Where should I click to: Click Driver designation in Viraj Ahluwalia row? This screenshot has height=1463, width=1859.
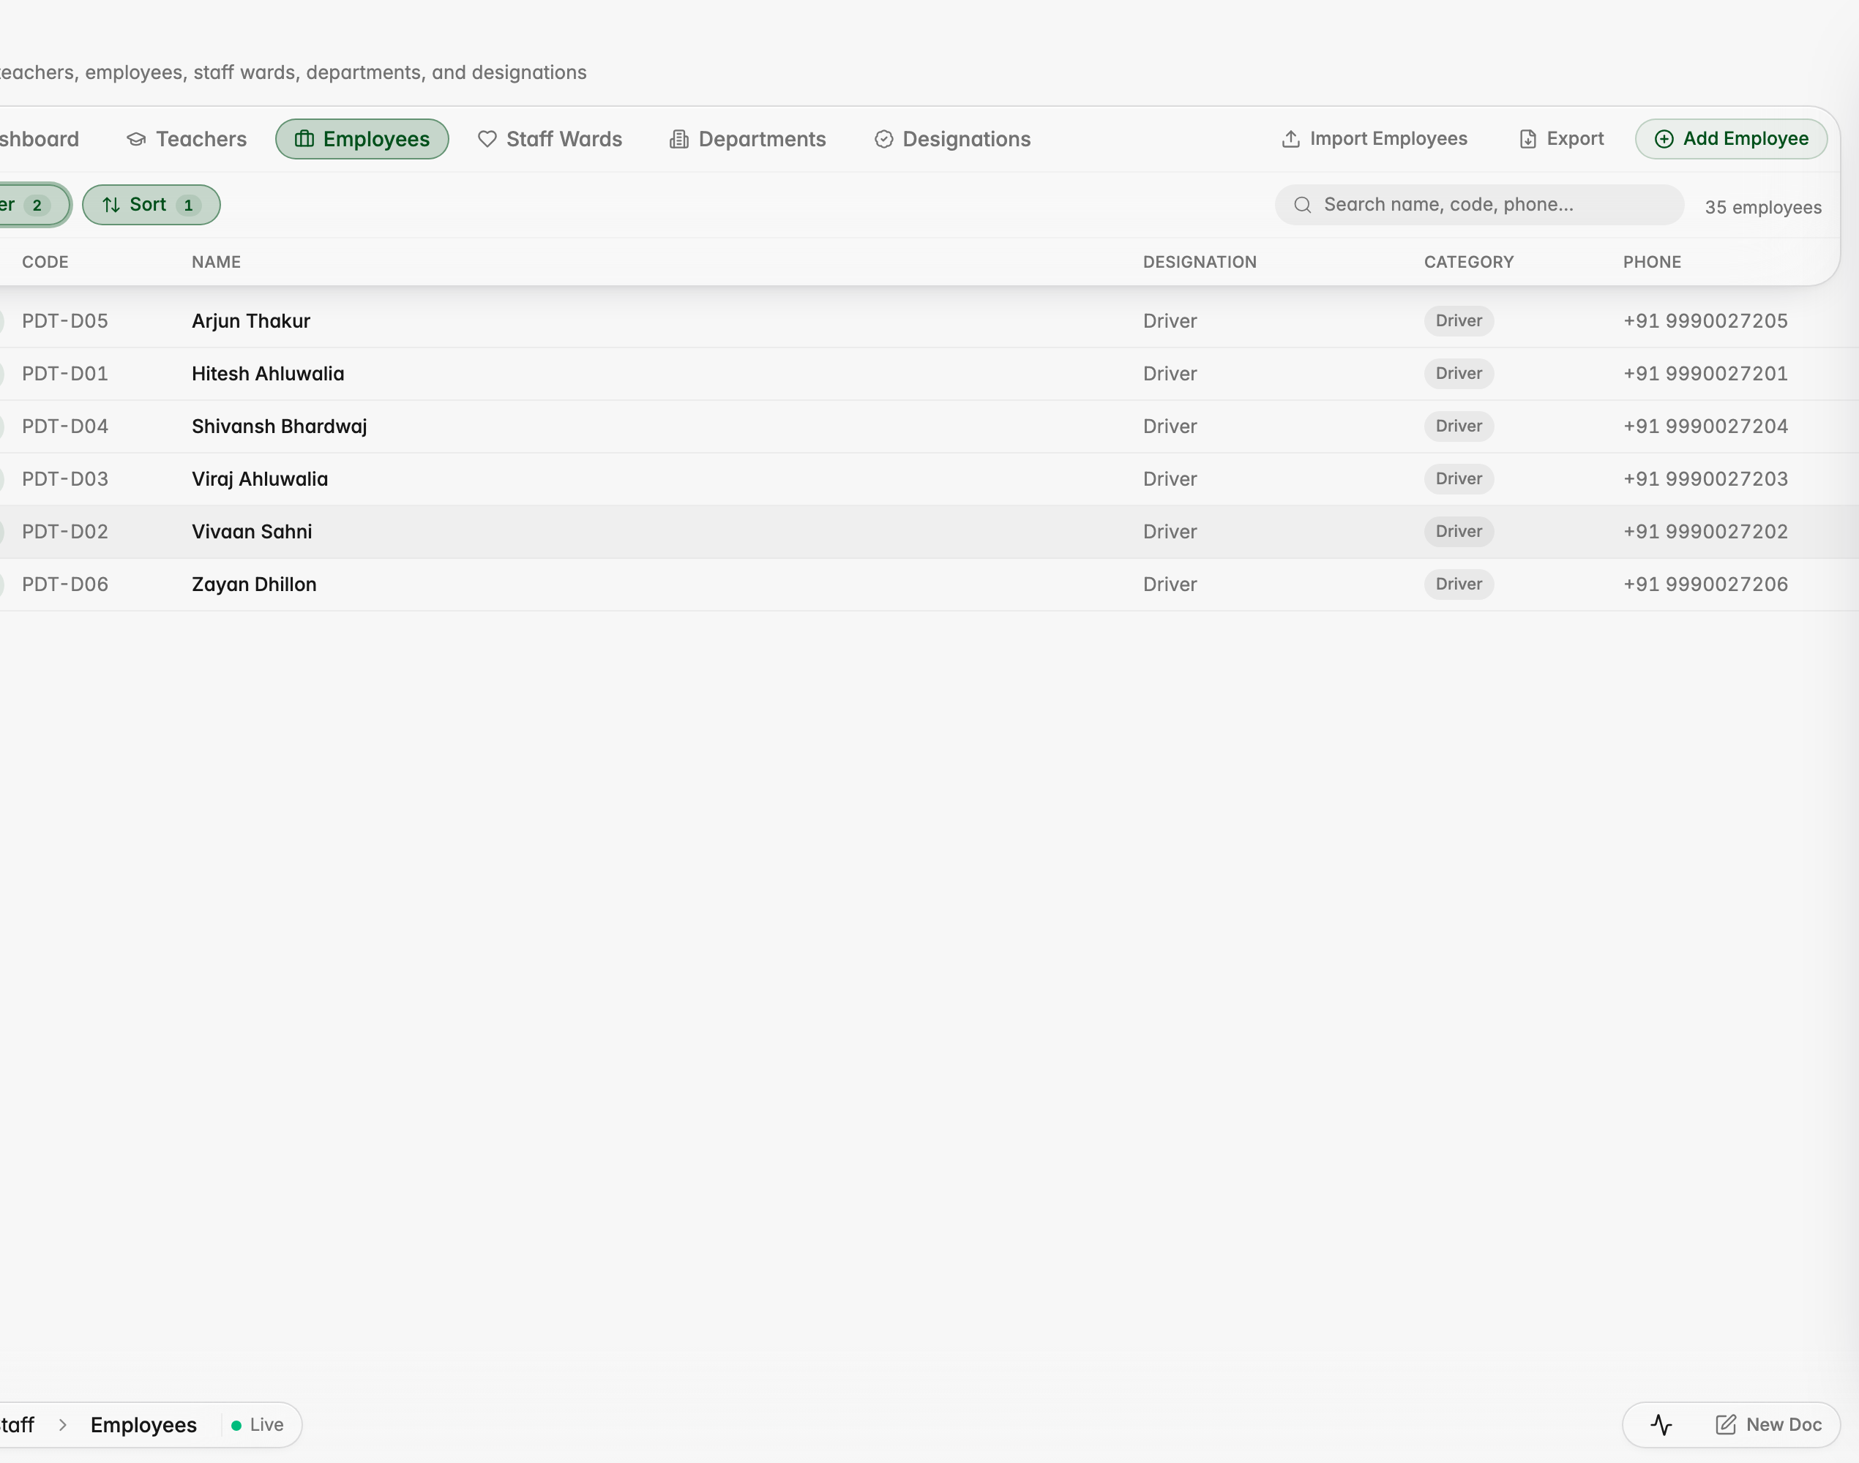tap(1170, 479)
